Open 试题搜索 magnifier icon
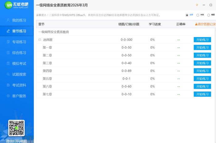 tap(8, 74)
